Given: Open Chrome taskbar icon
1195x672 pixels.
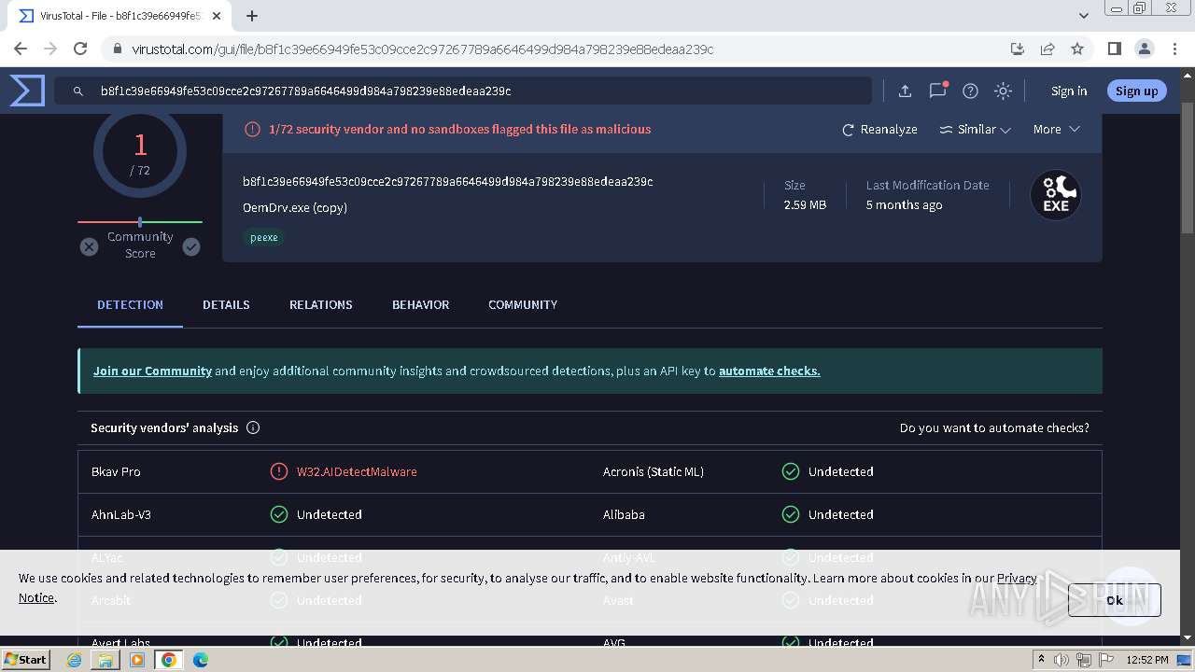Looking at the screenshot, I should (x=168, y=660).
